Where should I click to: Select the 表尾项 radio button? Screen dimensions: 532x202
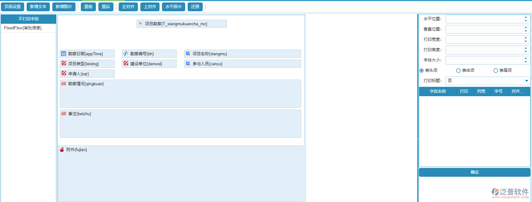point(496,71)
